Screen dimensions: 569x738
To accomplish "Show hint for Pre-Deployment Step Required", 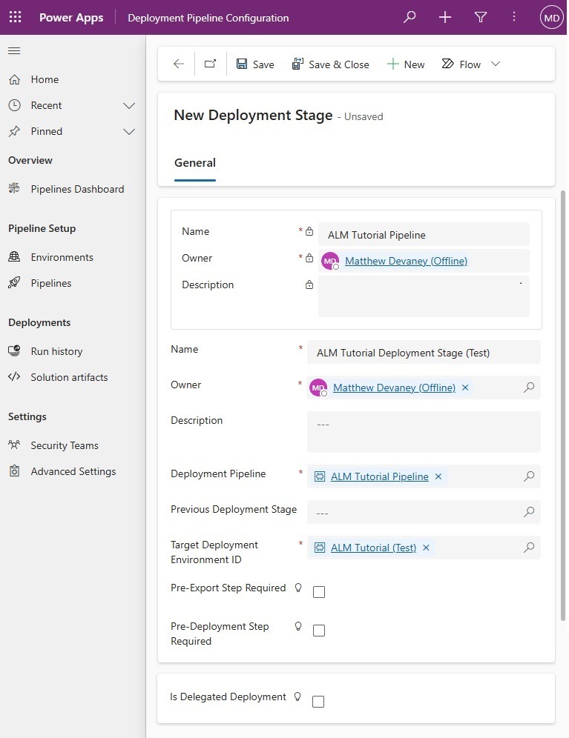I will point(298,626).
